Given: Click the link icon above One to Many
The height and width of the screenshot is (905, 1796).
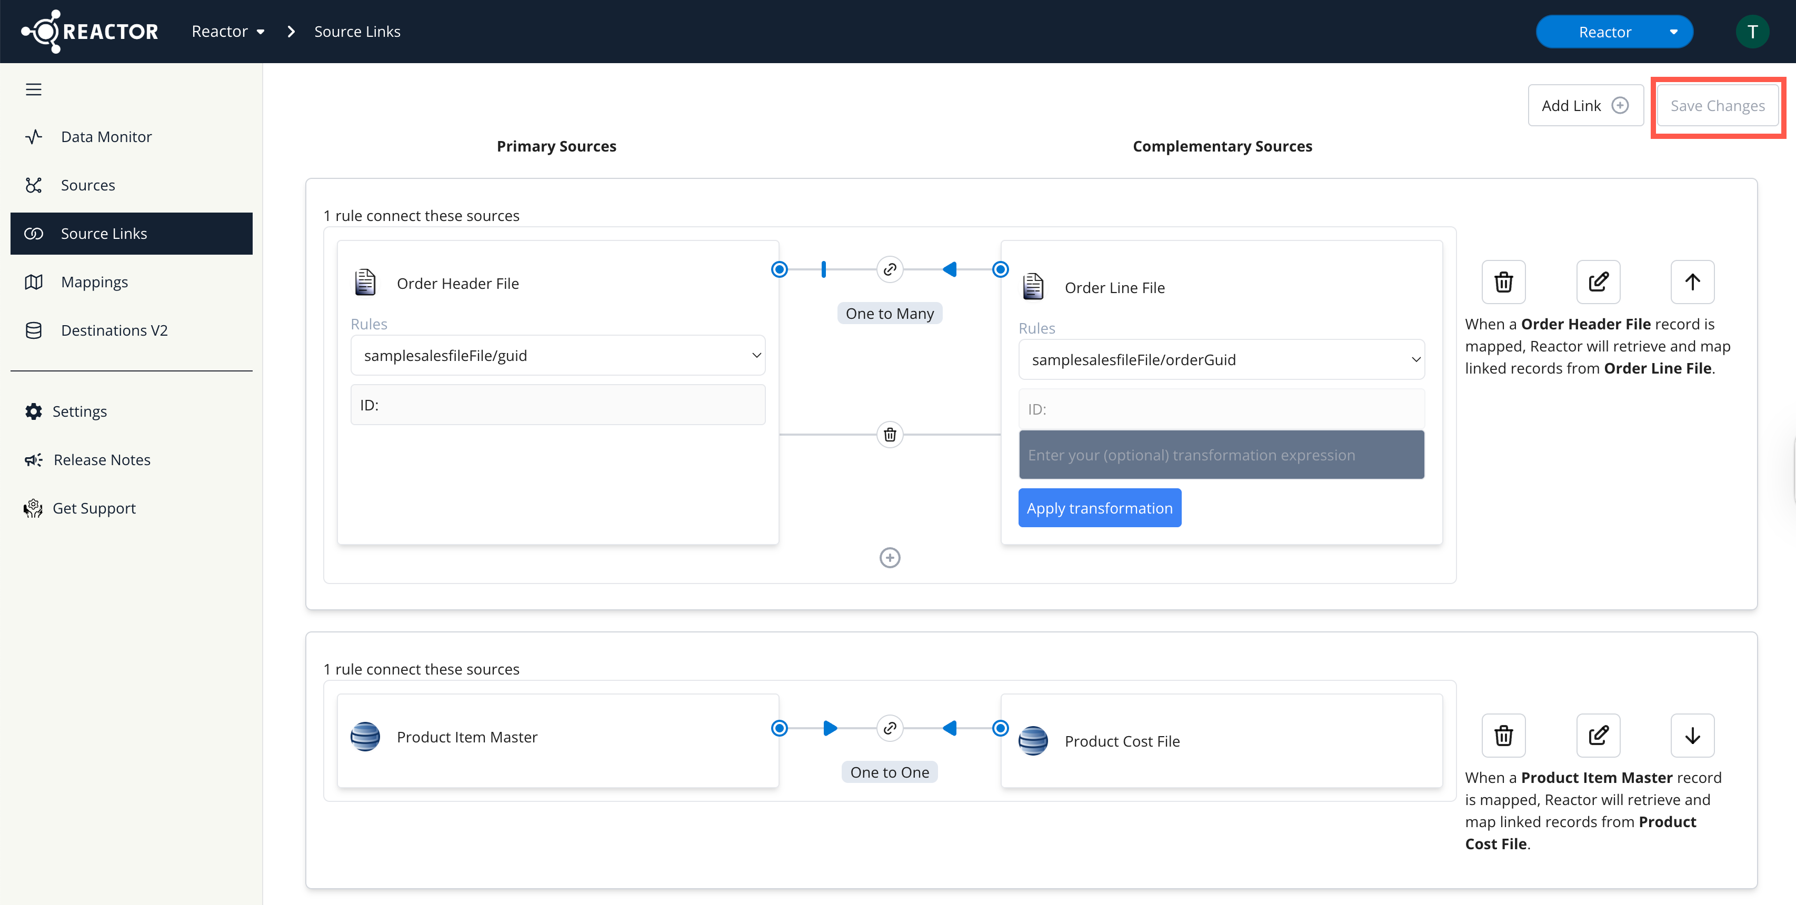Looking at the screenshot, I should (x=890, y=269).
